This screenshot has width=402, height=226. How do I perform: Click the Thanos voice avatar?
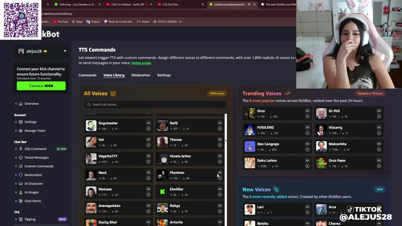[x=162, y=142]
